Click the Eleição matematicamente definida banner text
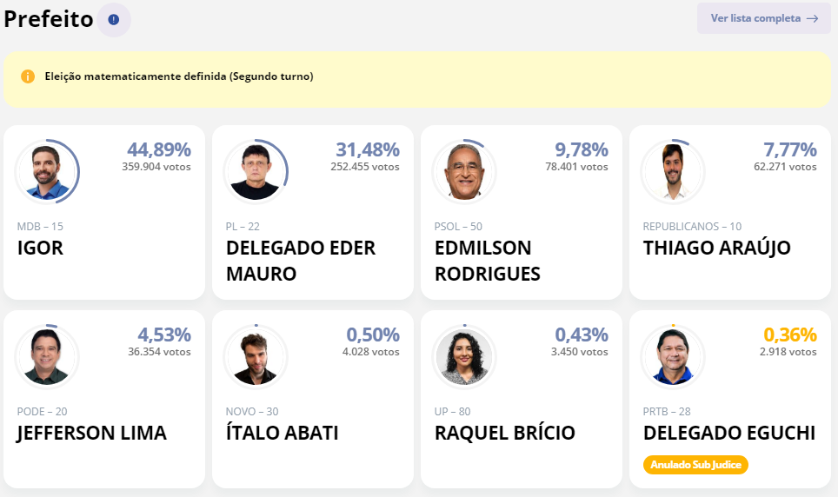Viewport: 838px width, 497px height. [179, 76]
